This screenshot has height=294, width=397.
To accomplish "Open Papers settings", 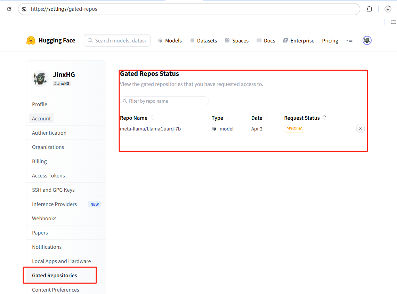I will pyautogui.click(x=40, y=233).
